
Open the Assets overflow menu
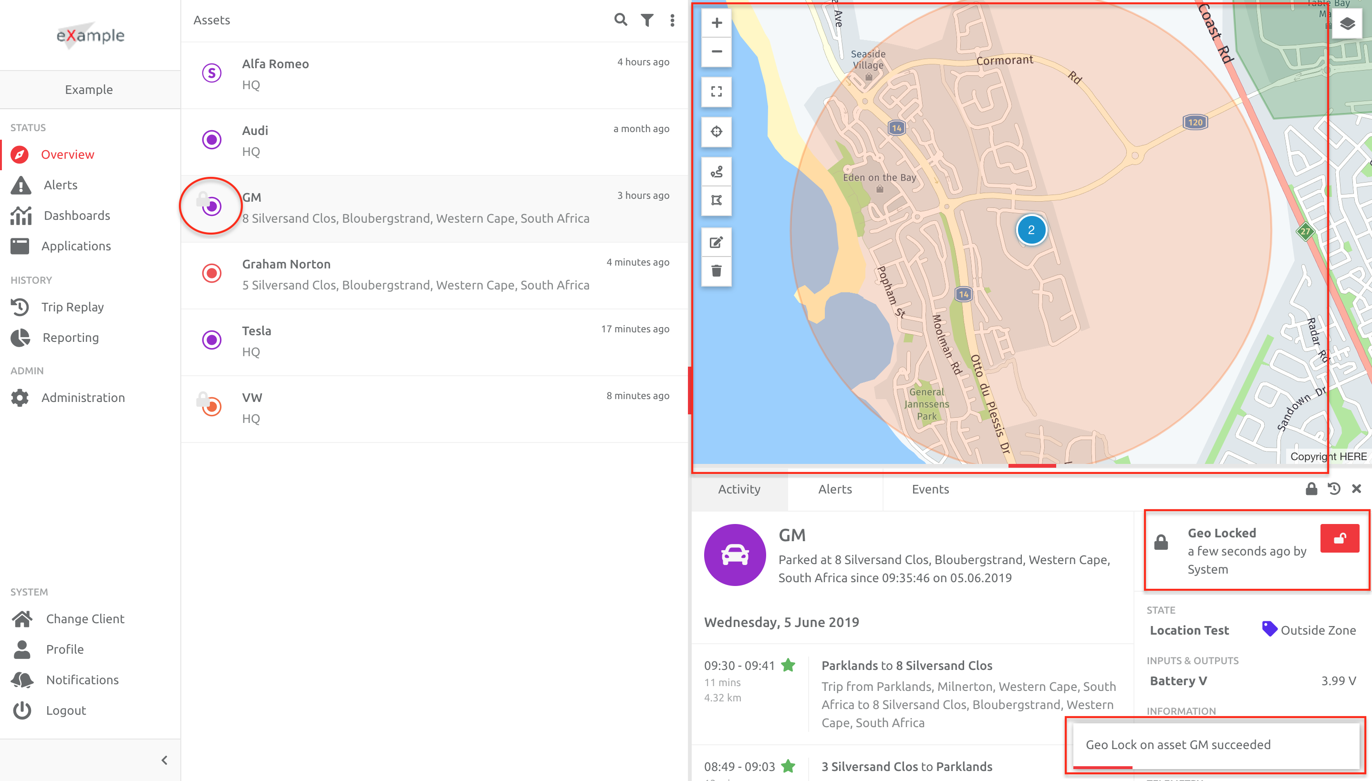(x=672, y=20)
